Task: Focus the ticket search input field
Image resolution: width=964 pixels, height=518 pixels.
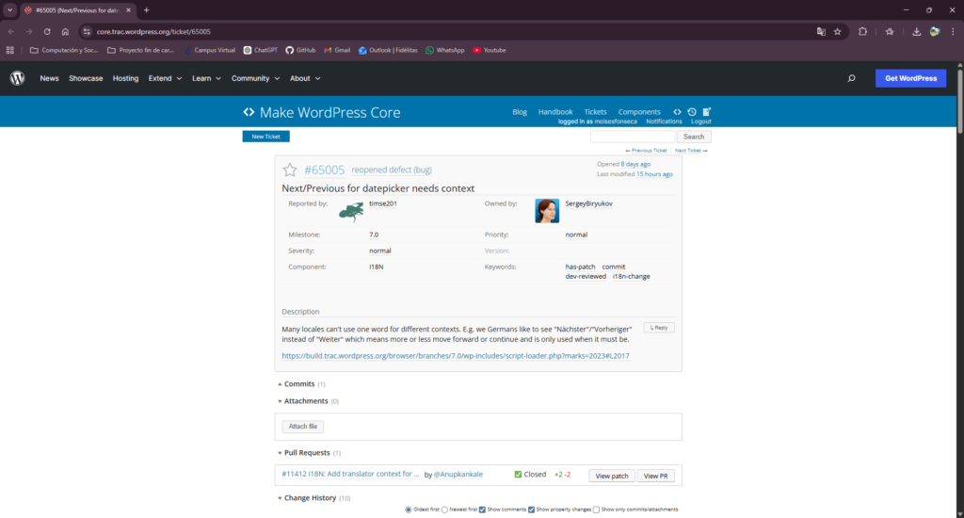Action: click(632, 137)
